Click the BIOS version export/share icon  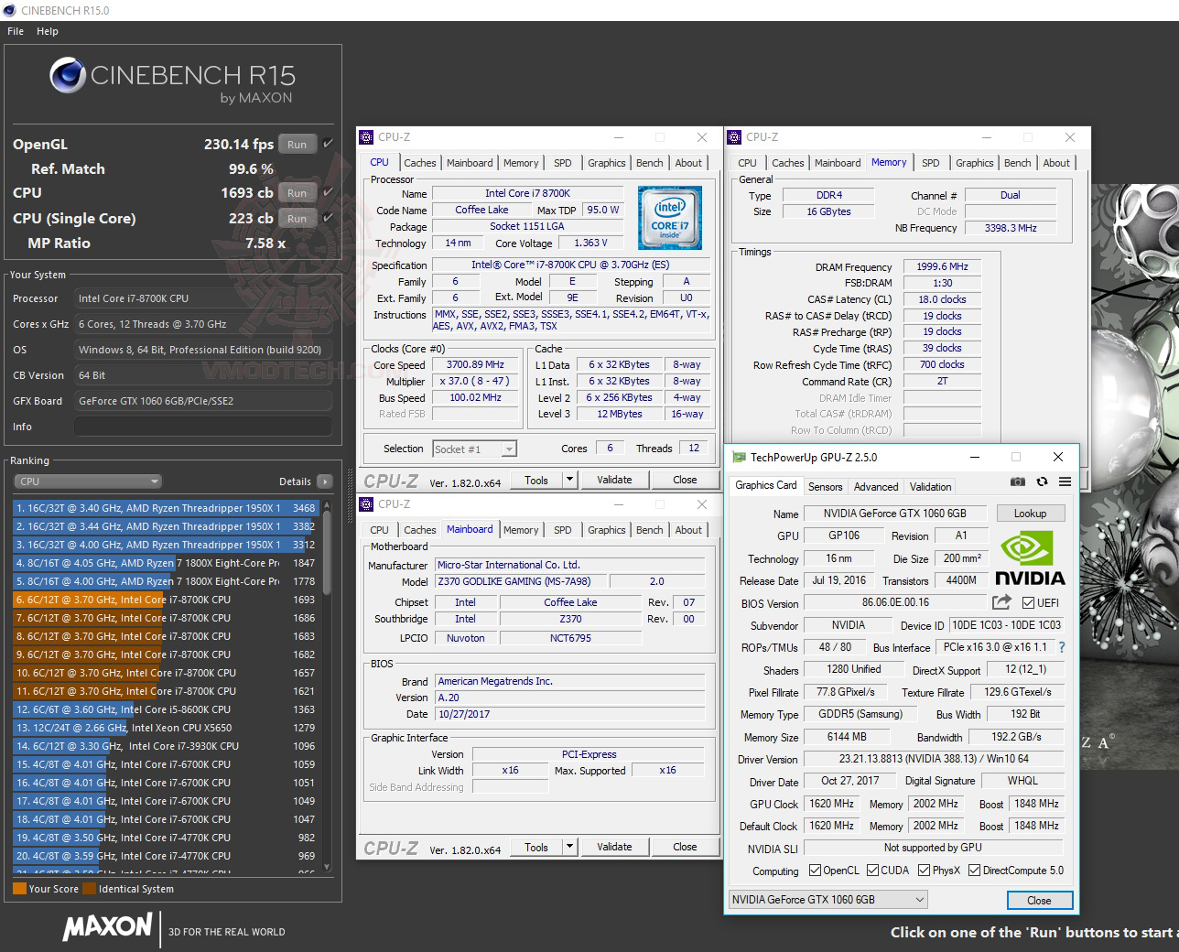[1001, 602]
